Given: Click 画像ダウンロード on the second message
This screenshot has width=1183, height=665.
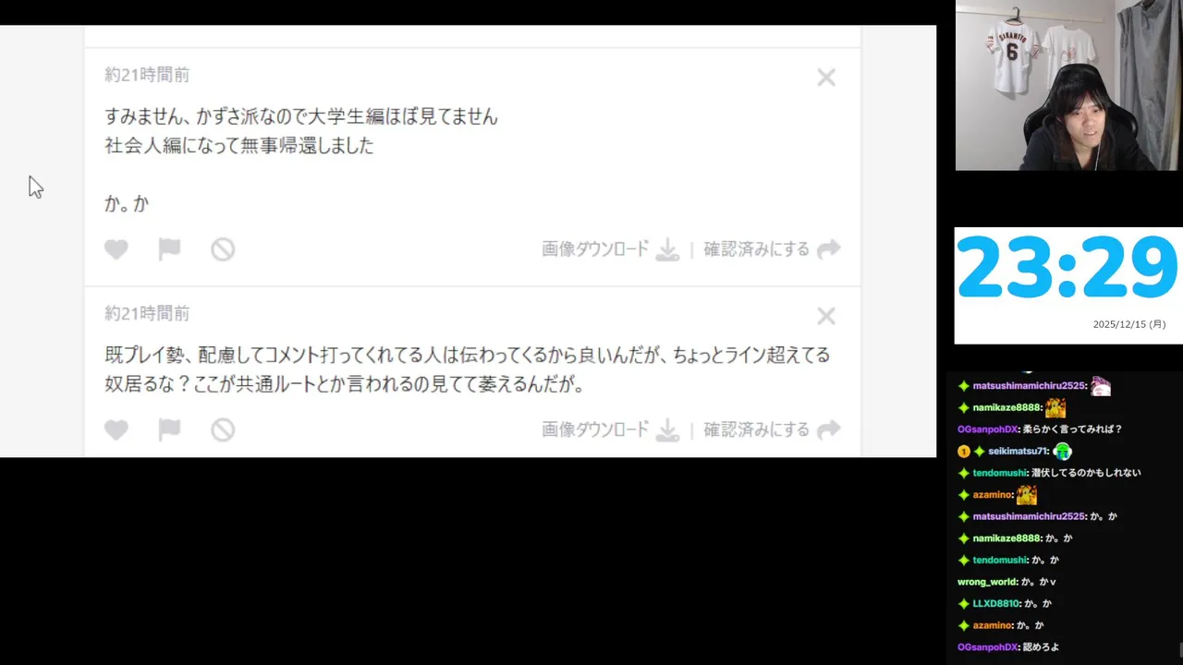Looking at the screenshot, I should 595,429.
